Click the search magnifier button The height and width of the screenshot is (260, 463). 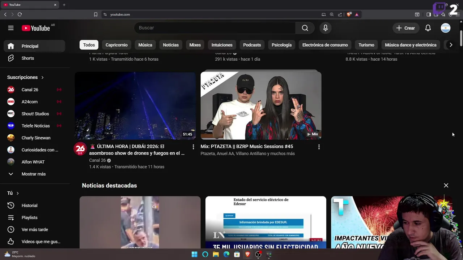pyautogui.click(x=305, y=28)
